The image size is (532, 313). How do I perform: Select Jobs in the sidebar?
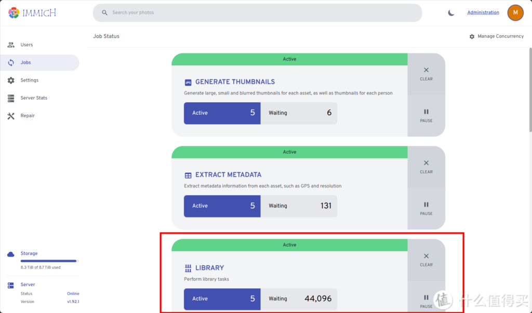coord(25,62)
